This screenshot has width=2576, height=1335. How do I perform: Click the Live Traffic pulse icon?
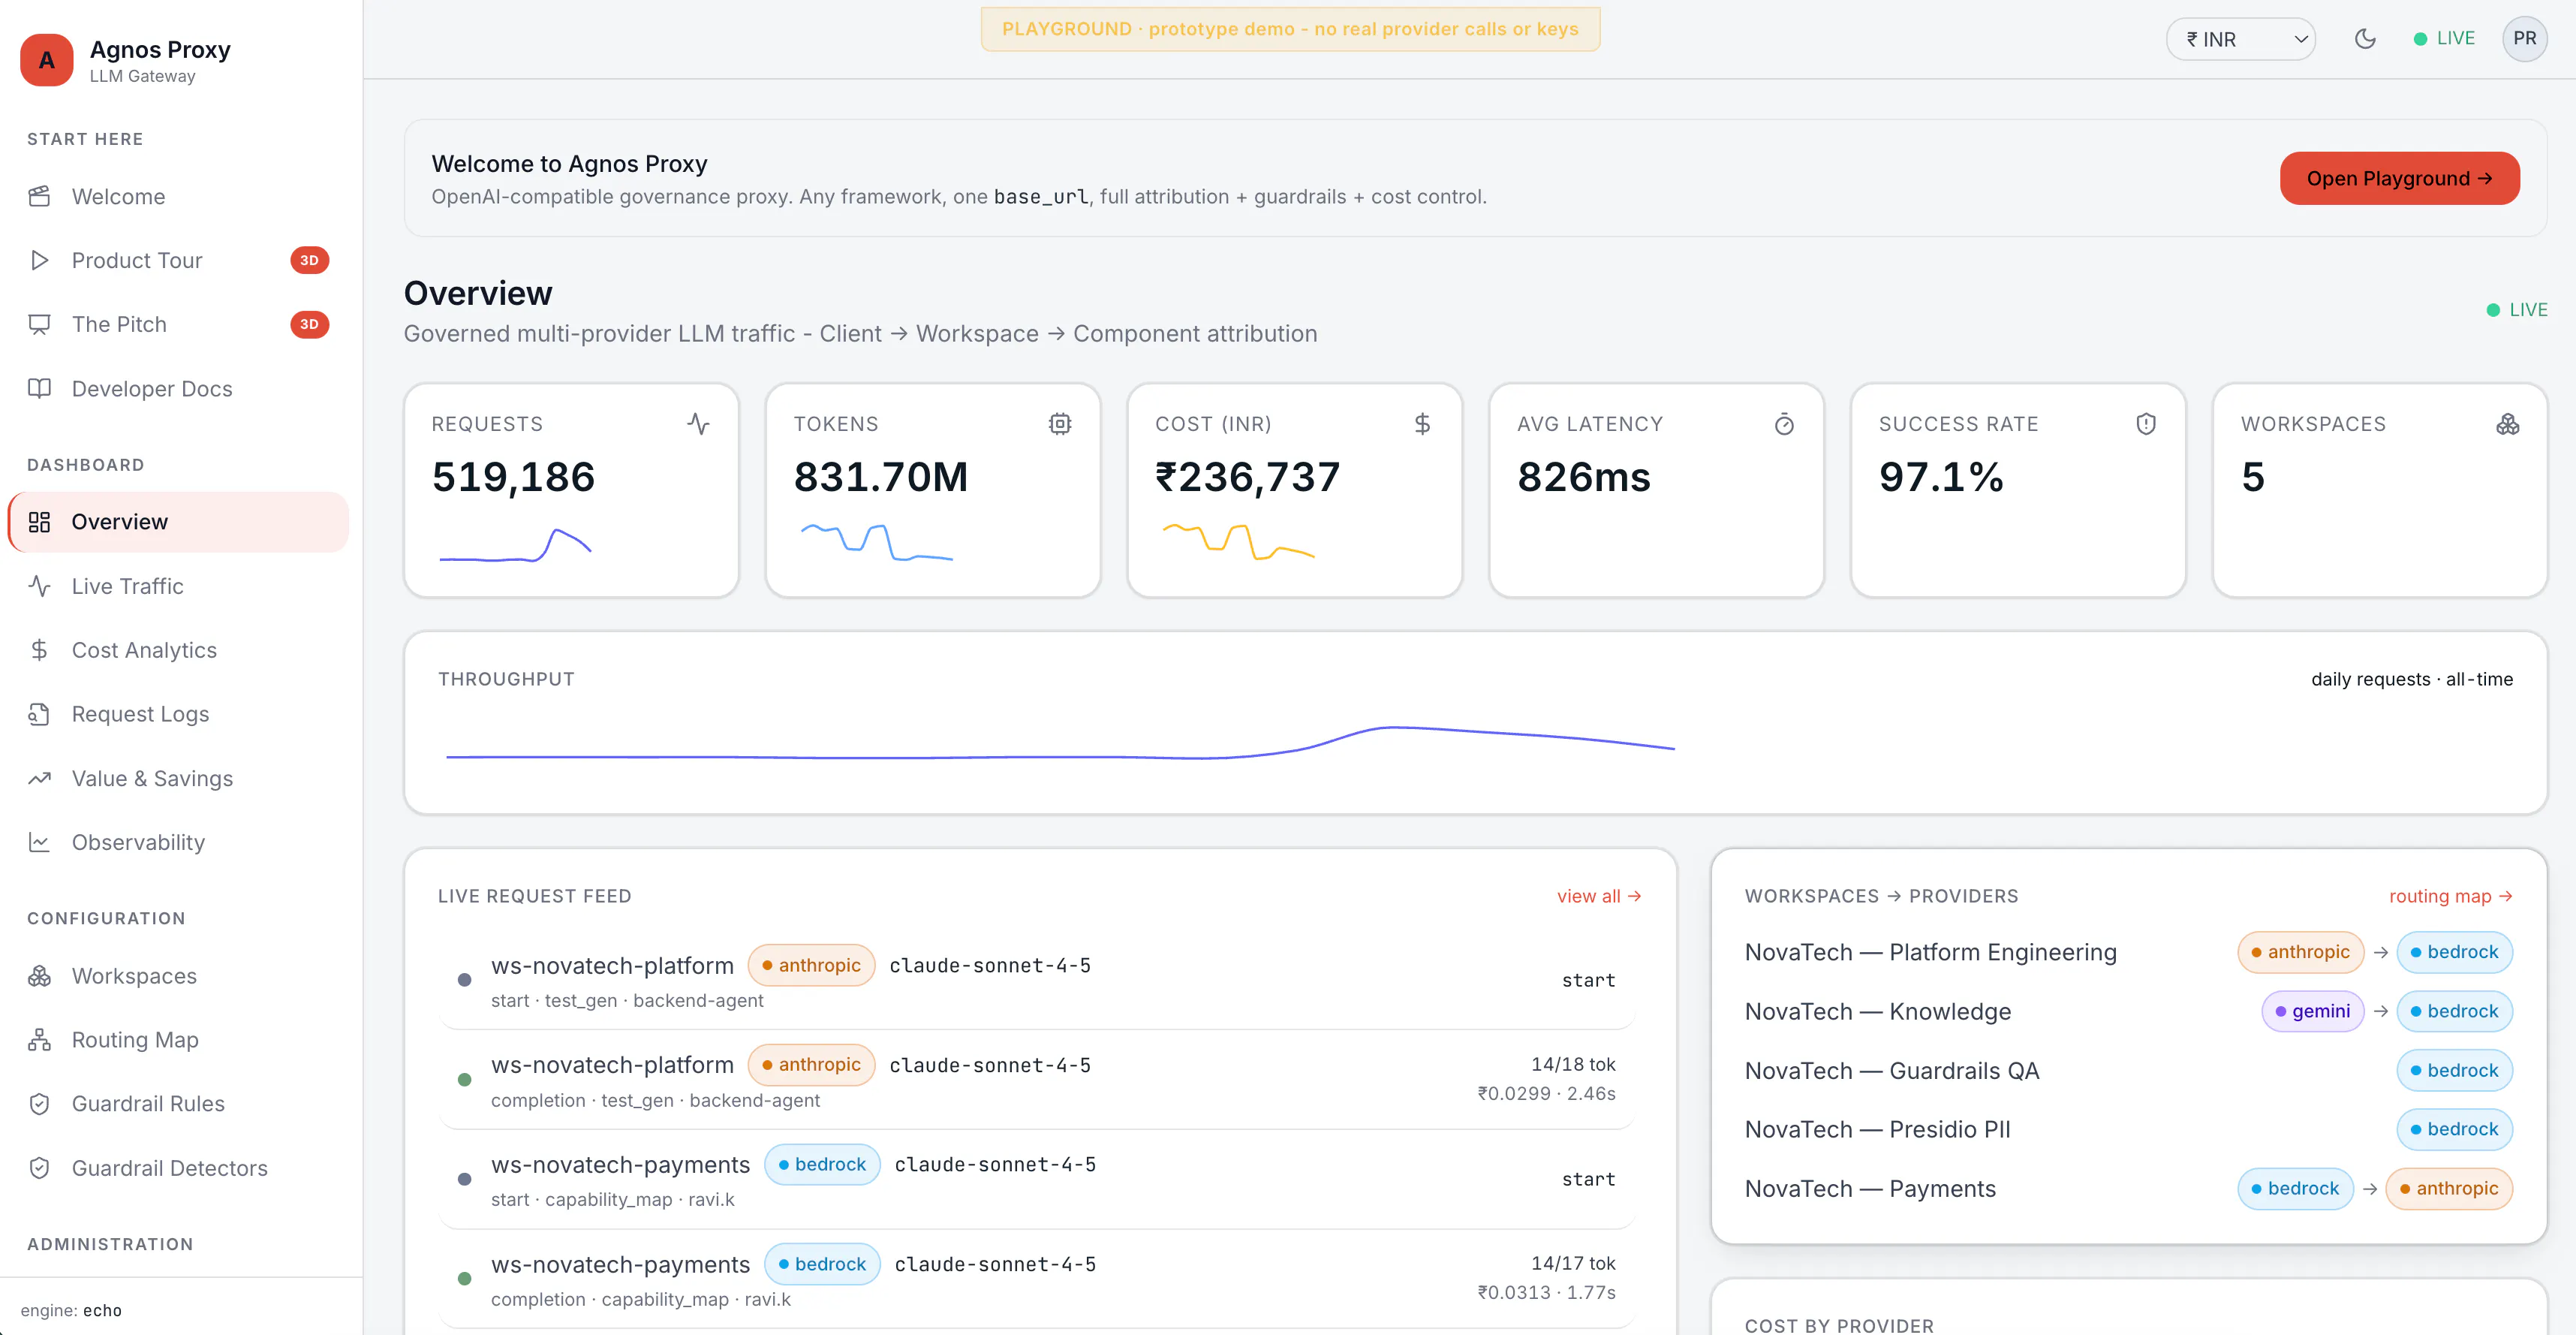click(39, 586)
